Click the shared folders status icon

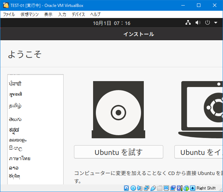coord(159,188)
